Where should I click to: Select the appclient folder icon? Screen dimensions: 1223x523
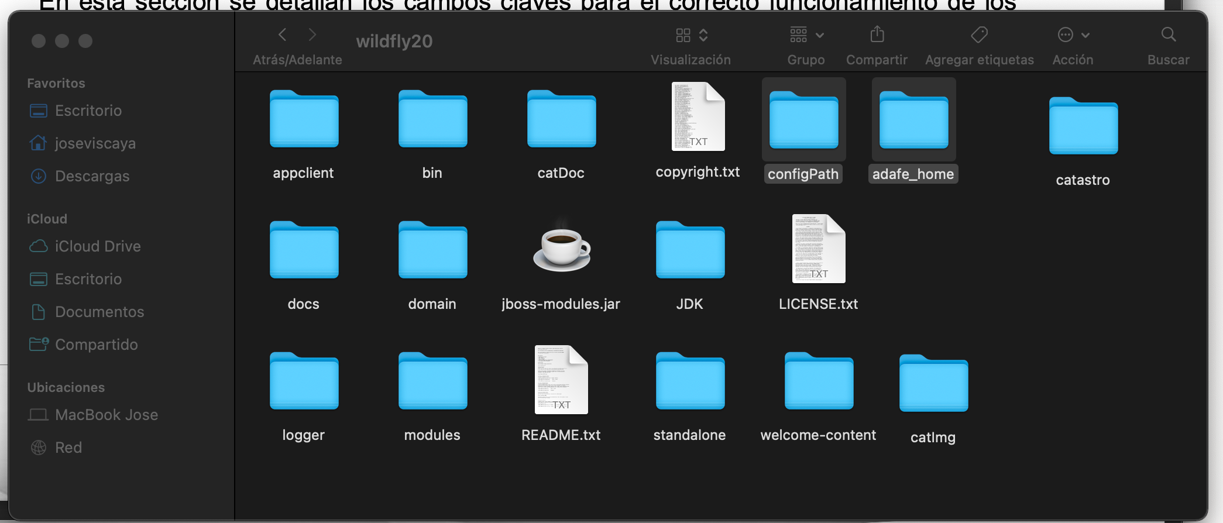pos(304,119)
